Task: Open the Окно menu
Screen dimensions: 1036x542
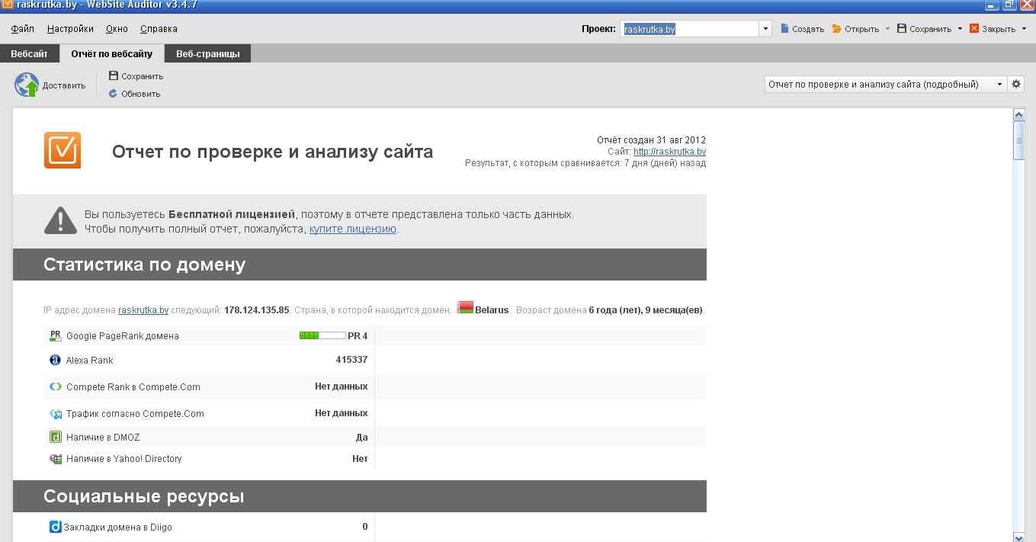Action: [x=117, y=29]
